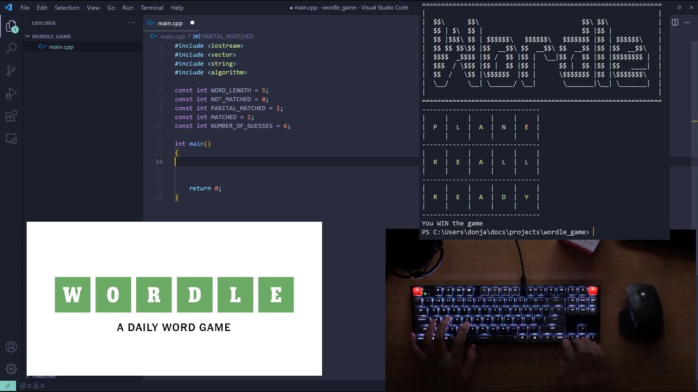Screen dimensions: 698x392
Task: Click the unsaved dot on main.cpp tab
Action: 192,23
